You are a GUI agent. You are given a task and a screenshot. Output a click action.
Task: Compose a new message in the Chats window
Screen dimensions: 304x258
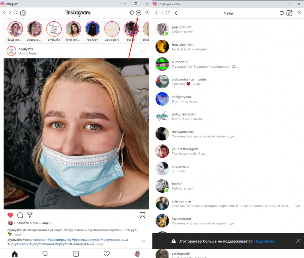[x=289, y=13]
